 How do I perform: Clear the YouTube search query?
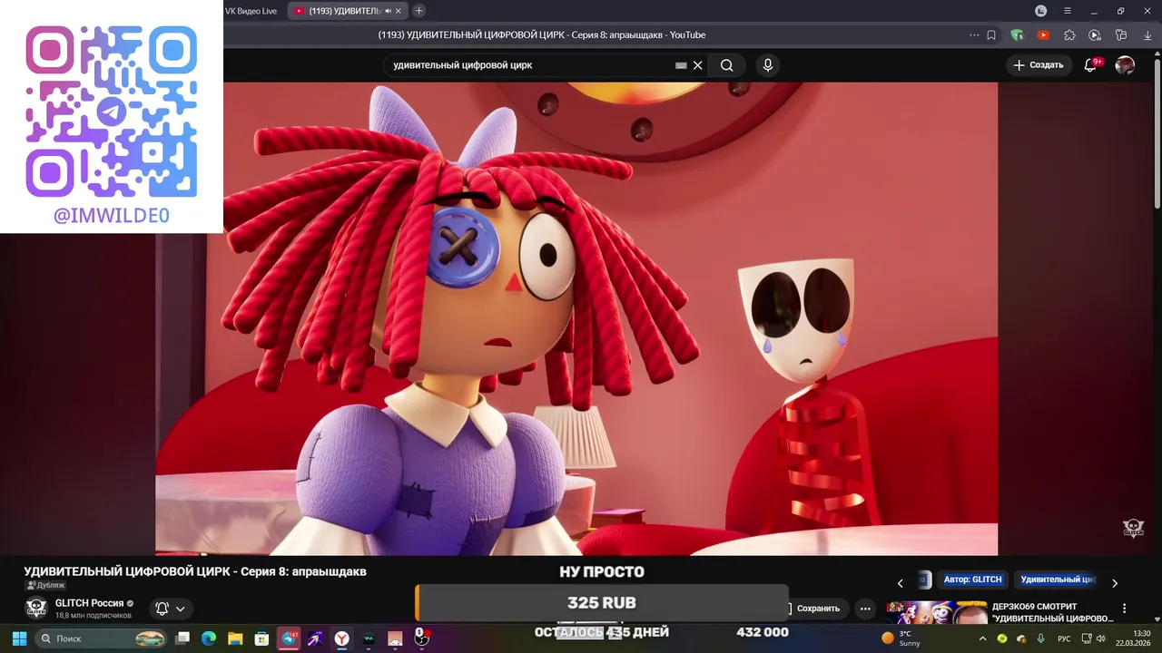[698, 65]
